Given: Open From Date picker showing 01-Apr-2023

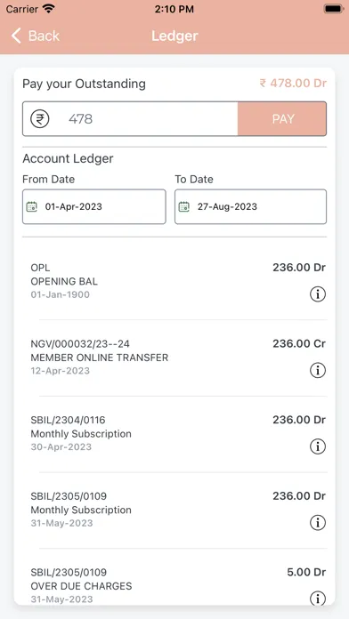Looking at the screenshot, I should (94, 206).
